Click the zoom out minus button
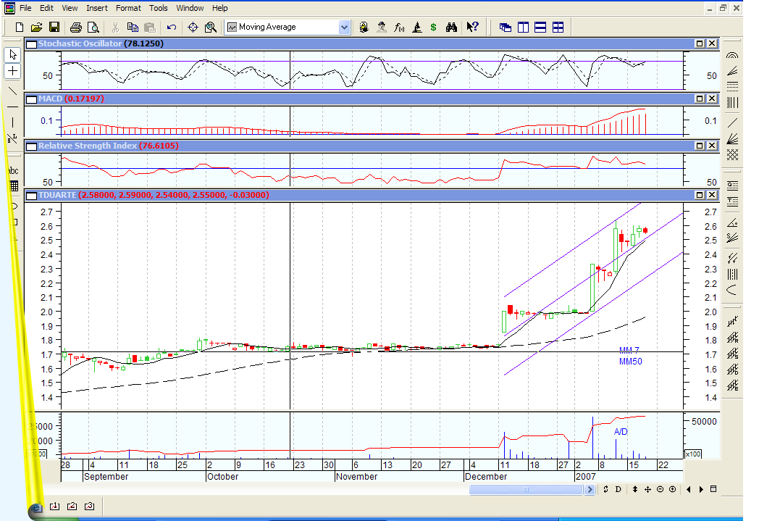 660,489
